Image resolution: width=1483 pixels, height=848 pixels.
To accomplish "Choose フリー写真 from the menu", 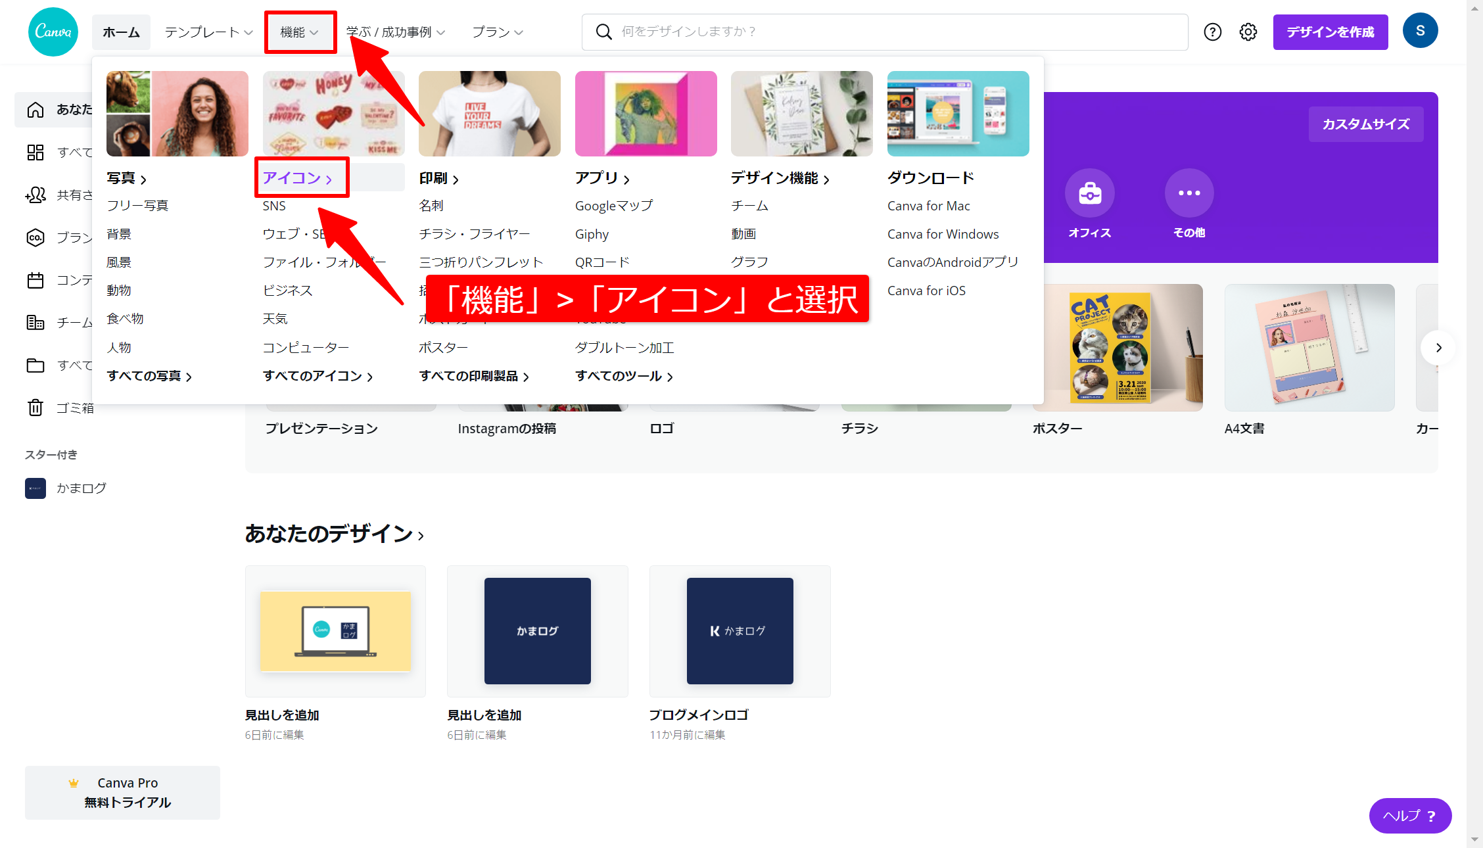I will (137, 206).
